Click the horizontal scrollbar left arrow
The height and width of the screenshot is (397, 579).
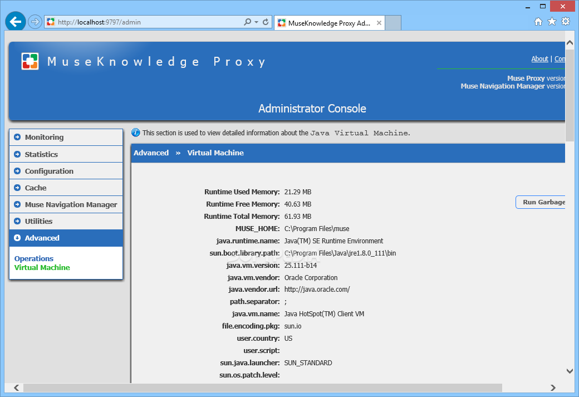(x=16, y=388)
